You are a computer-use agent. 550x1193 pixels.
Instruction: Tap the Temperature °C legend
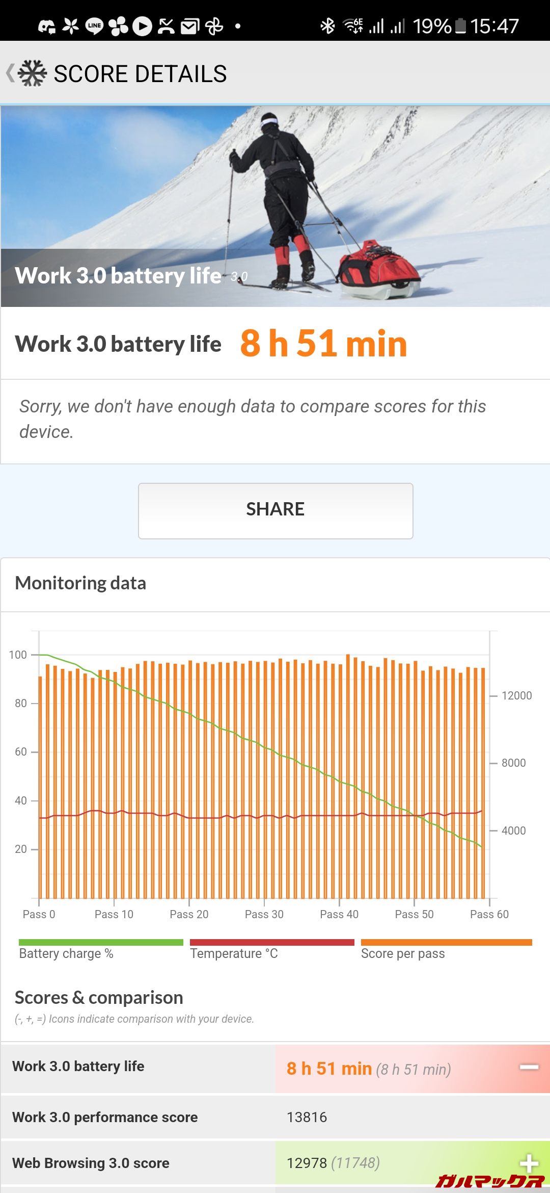[x=234, y=953]
